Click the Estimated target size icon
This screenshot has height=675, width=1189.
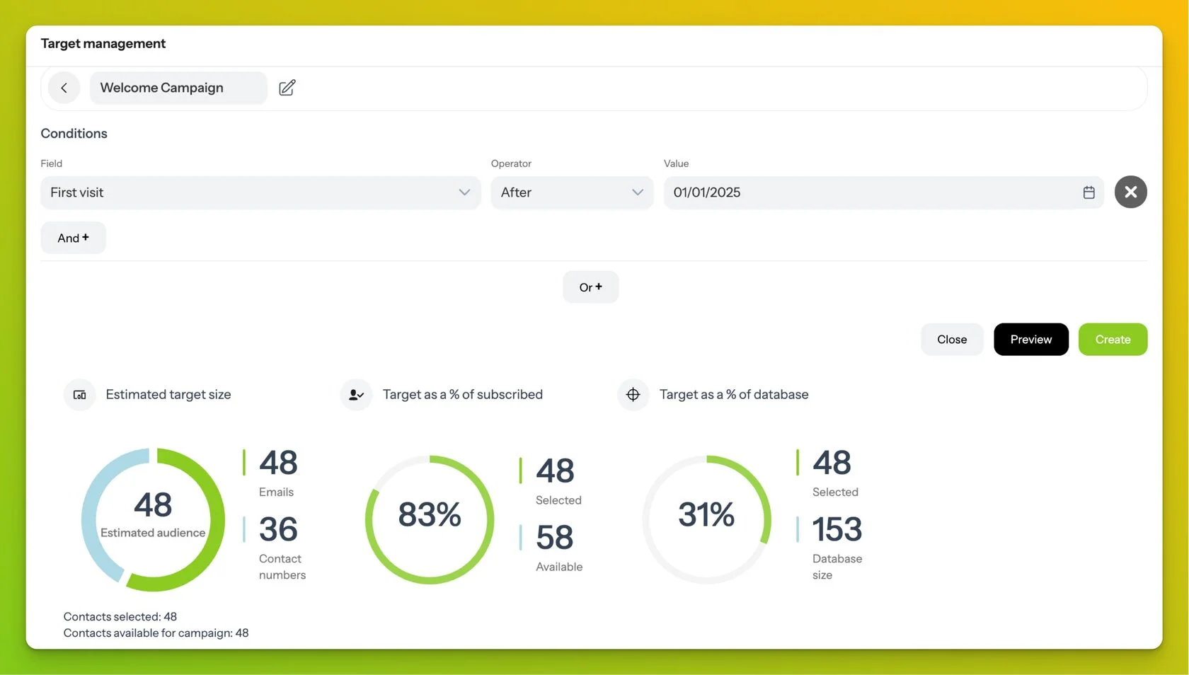pos(80,395)
